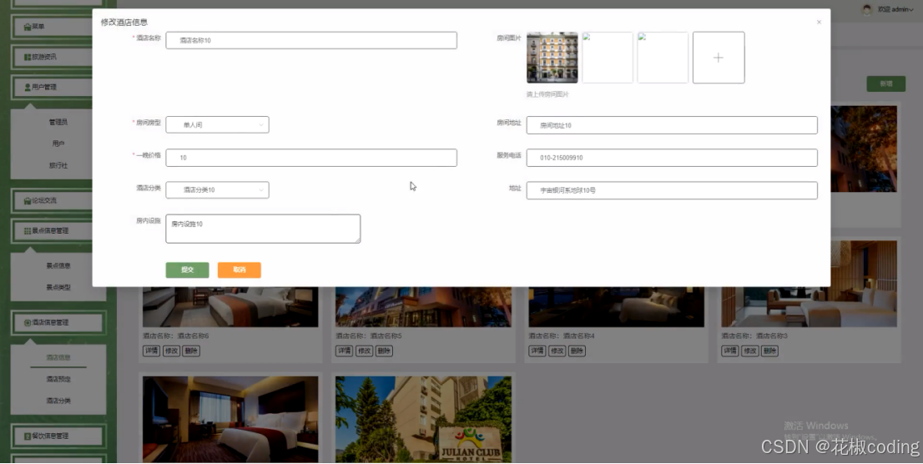923x464 pixels.
Task: Click 修改 for 酒店名称3
Action: (x=750, y=351)
